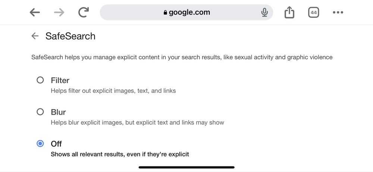Start voice search with the microphone icon
373x172 pixels.
click(x=264, y=13)
